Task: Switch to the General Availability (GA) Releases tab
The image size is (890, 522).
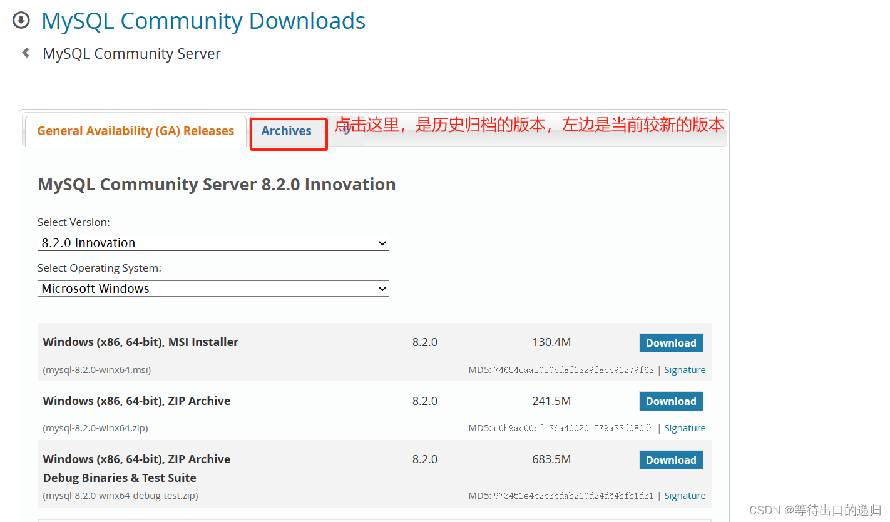Action: click(x=136, y=131)
